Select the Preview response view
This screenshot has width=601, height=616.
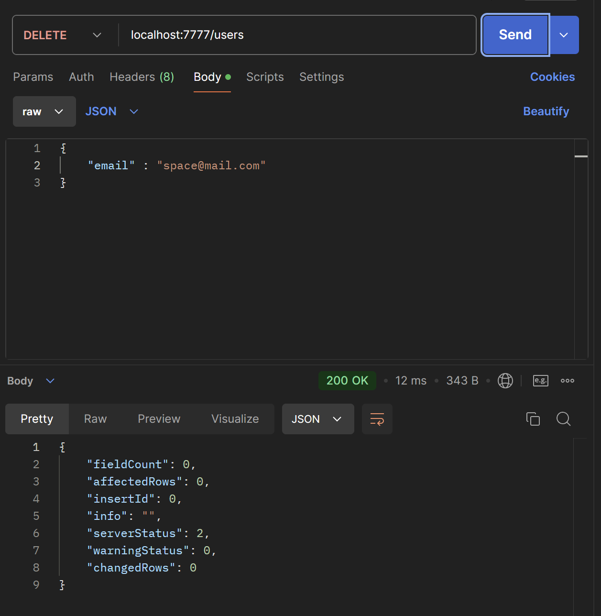[x=159, y=419]
